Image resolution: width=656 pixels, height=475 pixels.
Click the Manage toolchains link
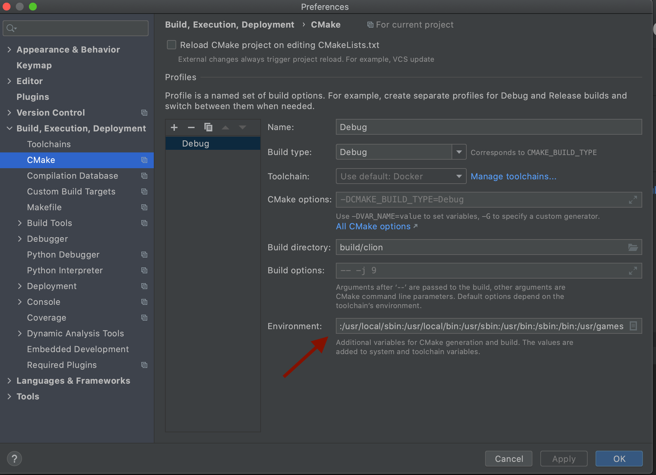coord(513,176)
